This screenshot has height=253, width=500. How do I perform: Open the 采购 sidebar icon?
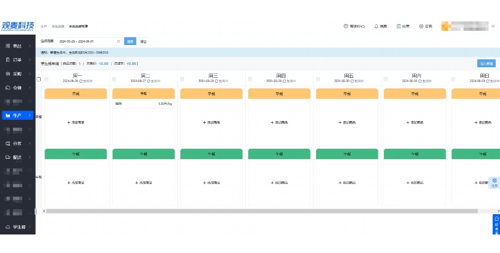tap(8, 73)
